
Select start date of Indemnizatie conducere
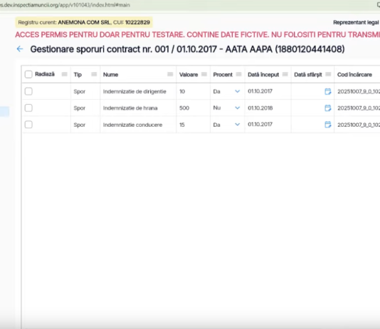pyautogui.click(x=268, y=125)
